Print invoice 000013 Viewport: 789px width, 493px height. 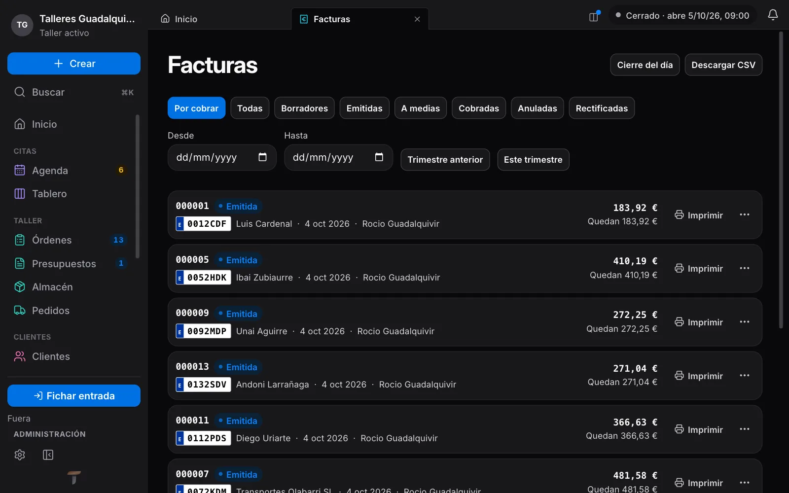pyautogui.click(x=699, y=376)
